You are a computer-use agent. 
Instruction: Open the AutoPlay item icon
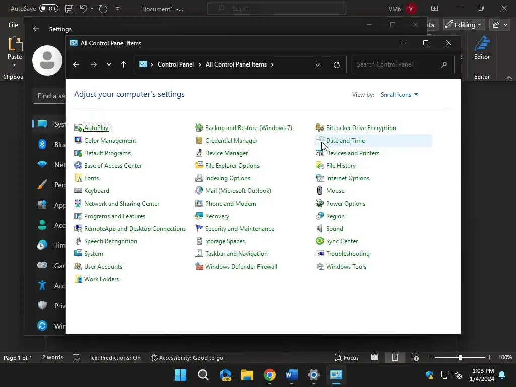78,127
